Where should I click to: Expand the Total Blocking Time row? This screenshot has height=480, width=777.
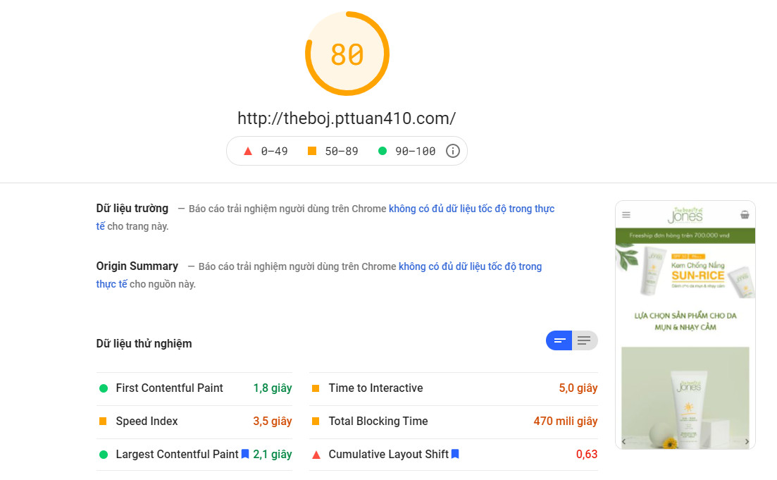378,421
